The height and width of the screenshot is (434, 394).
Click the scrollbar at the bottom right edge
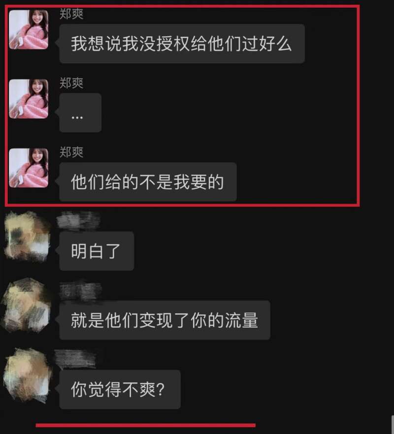point(393,425)
